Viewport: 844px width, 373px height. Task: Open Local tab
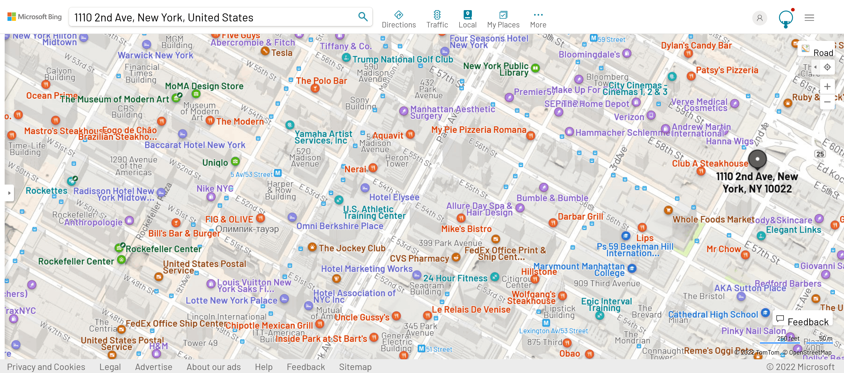(x=467, y=19)
